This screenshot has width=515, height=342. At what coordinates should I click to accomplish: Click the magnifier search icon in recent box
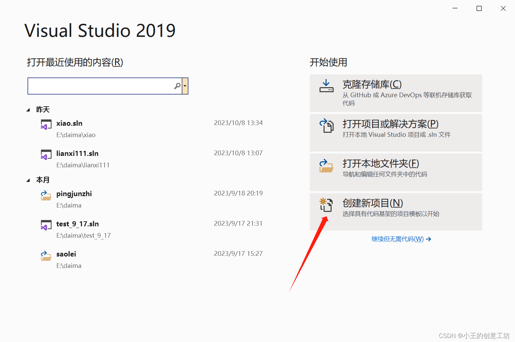[177, 86]
